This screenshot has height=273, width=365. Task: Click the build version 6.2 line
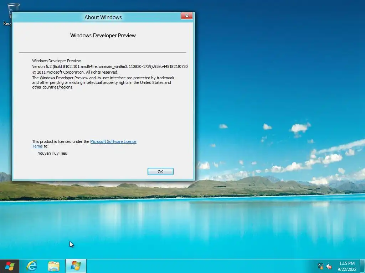[110, 66]
